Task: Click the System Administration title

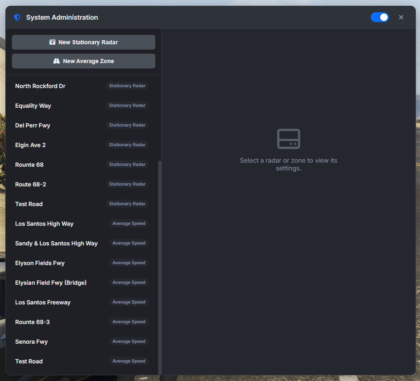Action: pyautogui.click(x=62, y=17)
